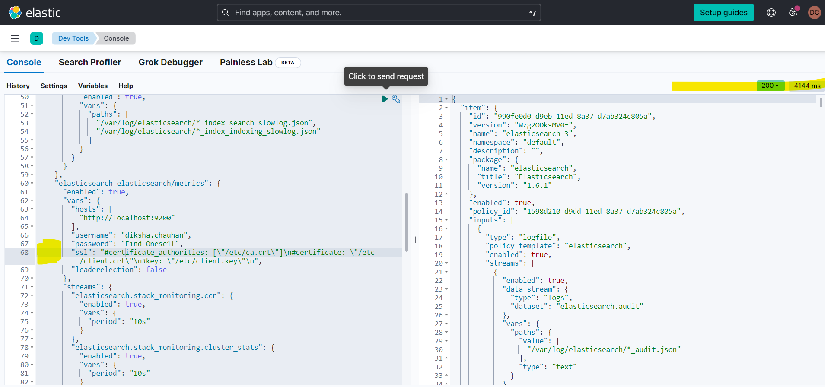Open the DC user profile avatar
Viewport: 834px width, 387px height.
click(815, 13)
